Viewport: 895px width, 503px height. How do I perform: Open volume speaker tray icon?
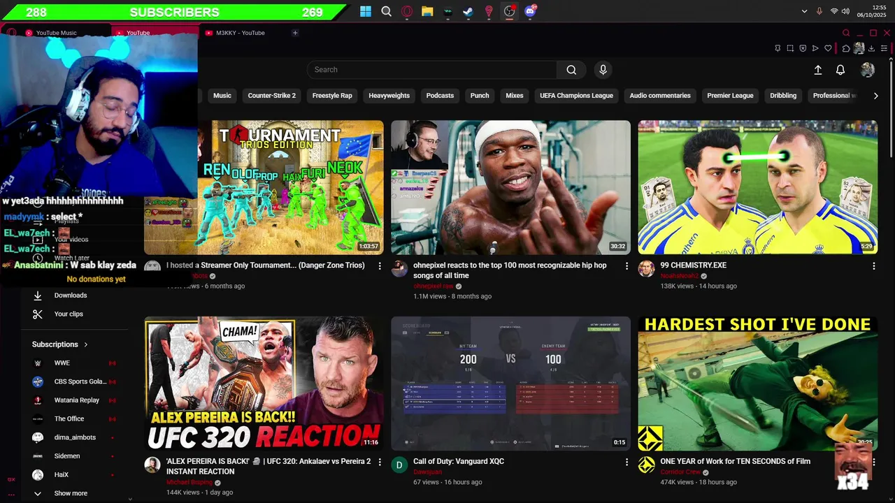(x=845, y=11)
